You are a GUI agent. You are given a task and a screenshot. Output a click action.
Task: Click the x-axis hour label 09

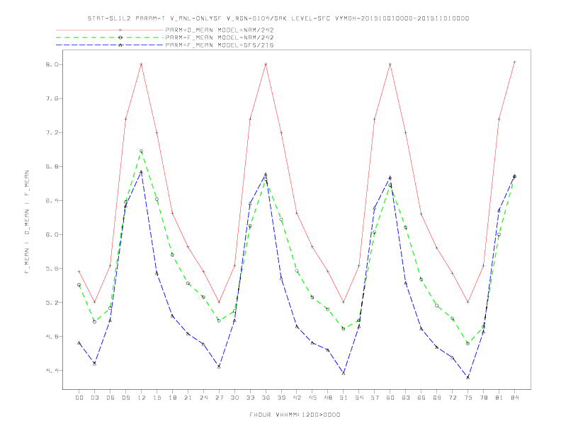(x=125, y=398)
